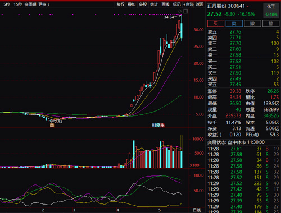Toggle the side panel layout icon

pyautogui.click(x=185, y=11)
